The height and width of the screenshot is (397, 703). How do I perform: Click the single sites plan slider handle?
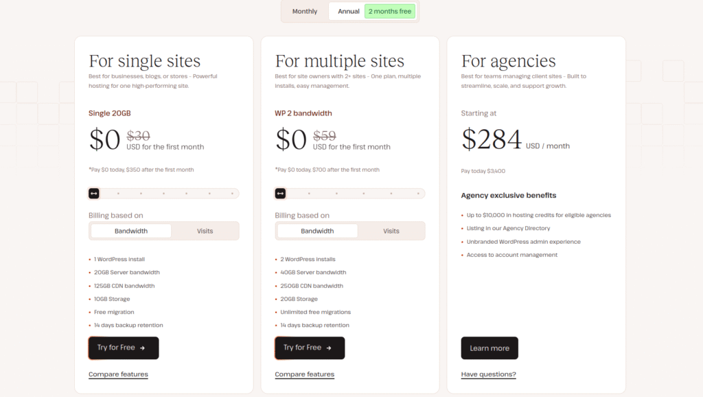[x=93, y=193]
